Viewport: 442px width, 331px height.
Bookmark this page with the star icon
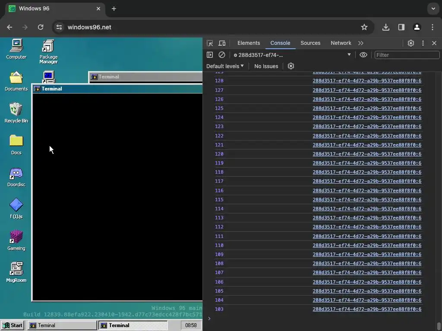[364, 27]
